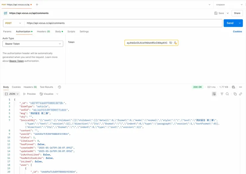Viewport: 246px width, 174px height.
Task: Click the request URL input field
Action: click(x=123, y=23)
